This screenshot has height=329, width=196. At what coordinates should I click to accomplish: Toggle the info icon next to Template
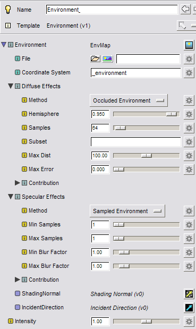click(8, 26)
